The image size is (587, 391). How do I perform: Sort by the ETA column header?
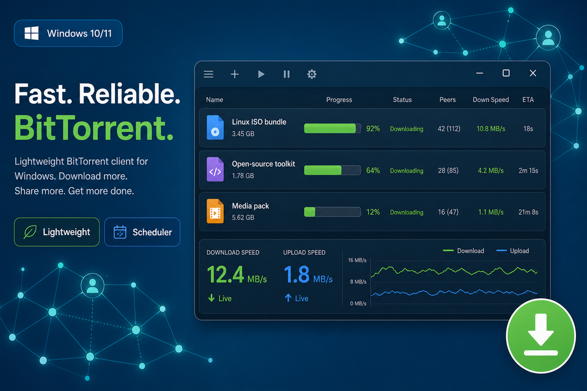pyautogui.click(x=528, y=100)
